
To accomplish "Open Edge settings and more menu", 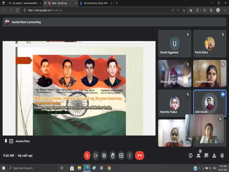I will 225,10.
